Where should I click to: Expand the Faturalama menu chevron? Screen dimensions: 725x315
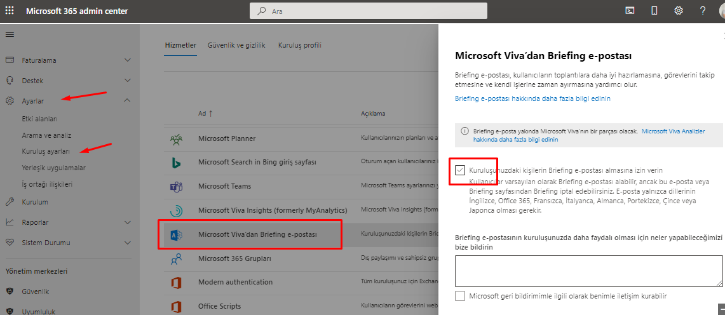click(x=128, y=60)
